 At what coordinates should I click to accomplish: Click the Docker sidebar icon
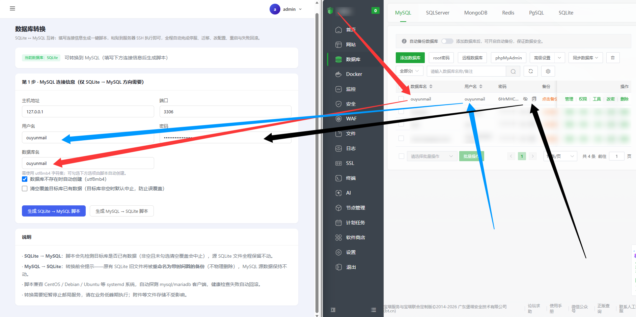click(x=338, y=74)
